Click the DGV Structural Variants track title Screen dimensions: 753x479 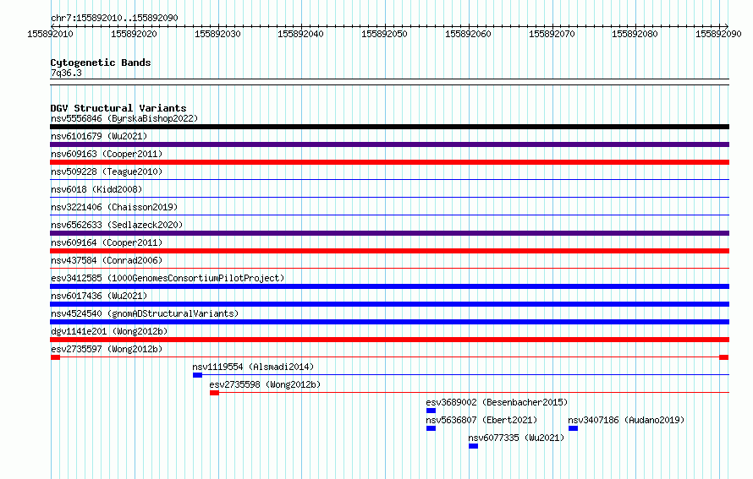(118, 108)
